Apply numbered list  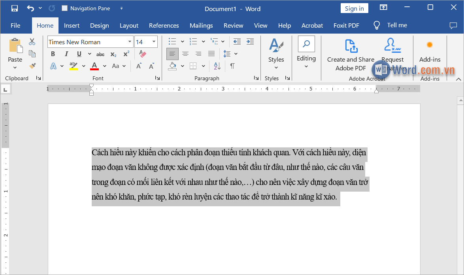193,41
